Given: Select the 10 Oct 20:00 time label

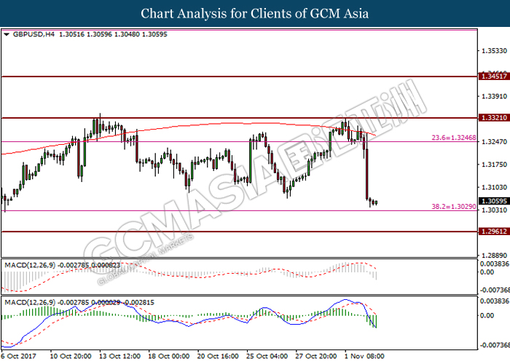Looking at the screenshot, I should click(x=70, y=356).
